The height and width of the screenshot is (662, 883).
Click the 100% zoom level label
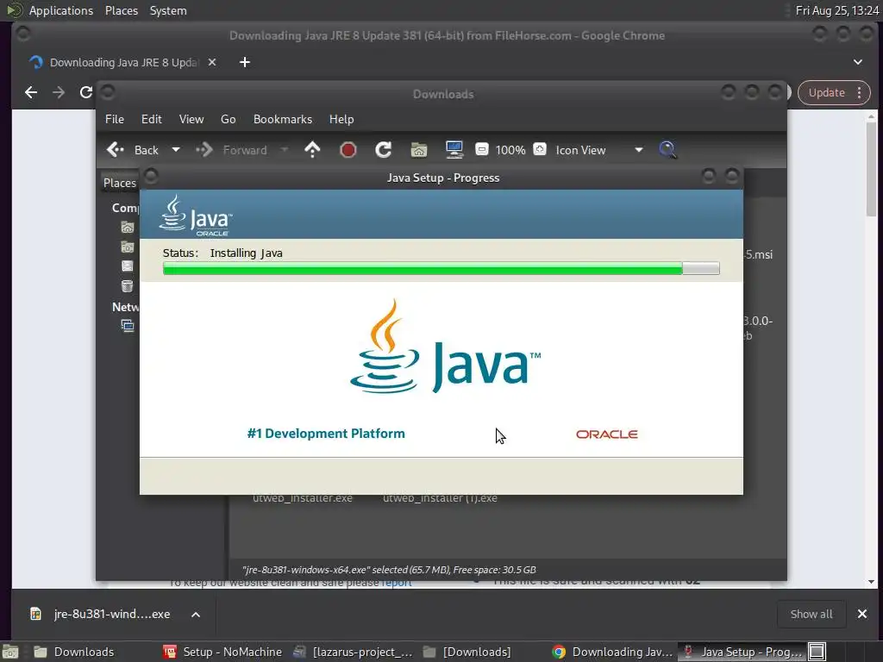tap(510, 150)
